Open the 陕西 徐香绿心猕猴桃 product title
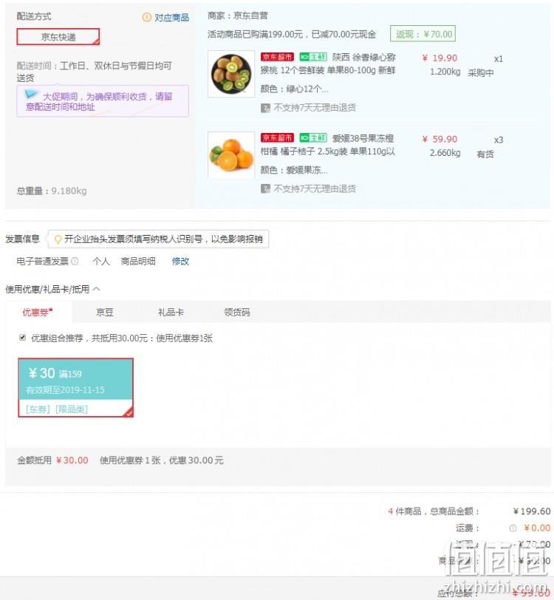 pos(328,64)
